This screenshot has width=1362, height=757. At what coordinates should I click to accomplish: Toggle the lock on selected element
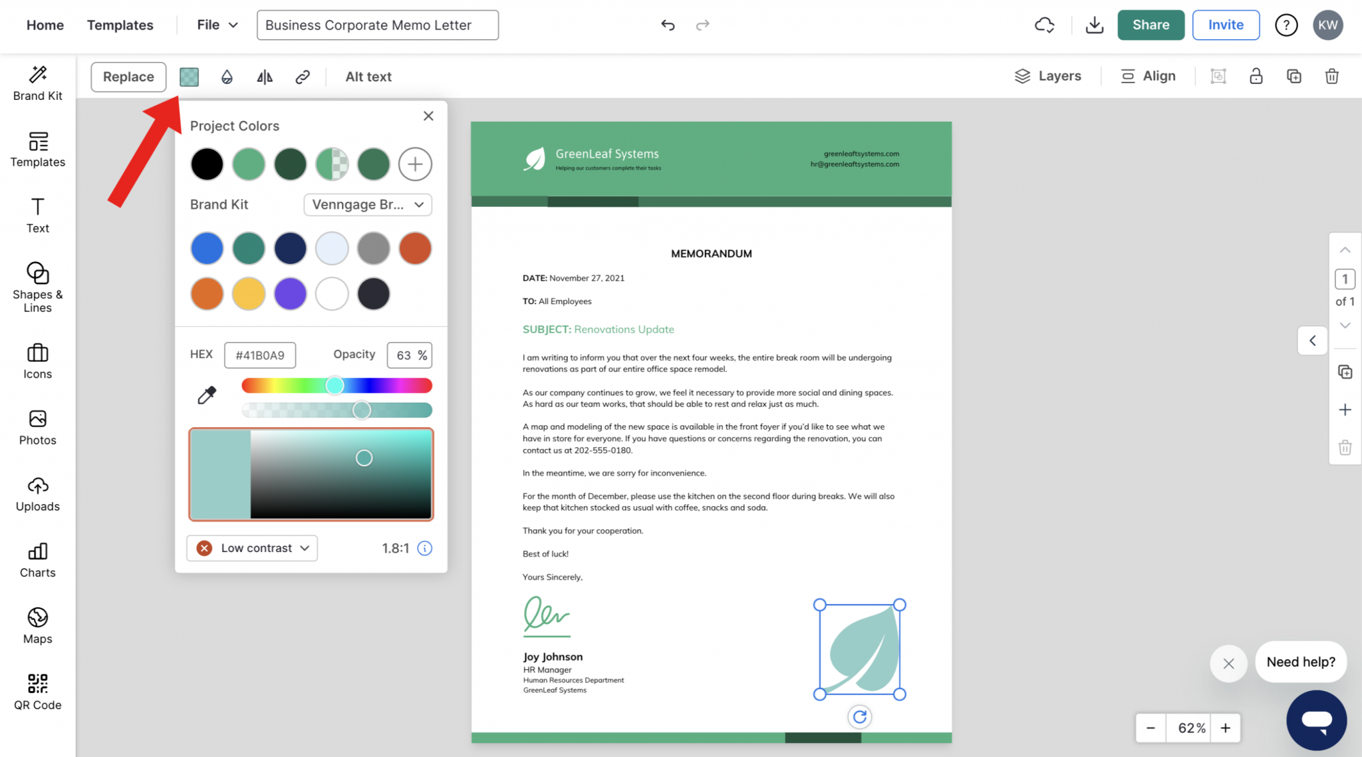(1256, 76)
